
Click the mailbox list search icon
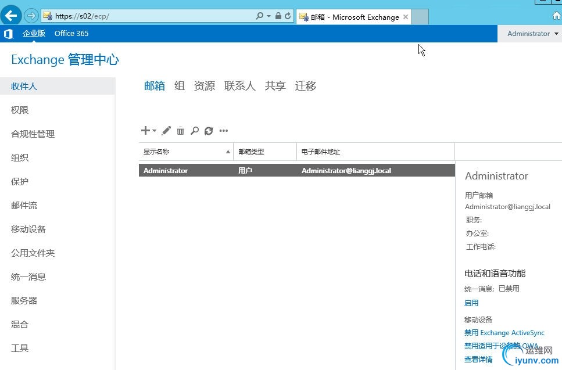[x=194, y=131]
